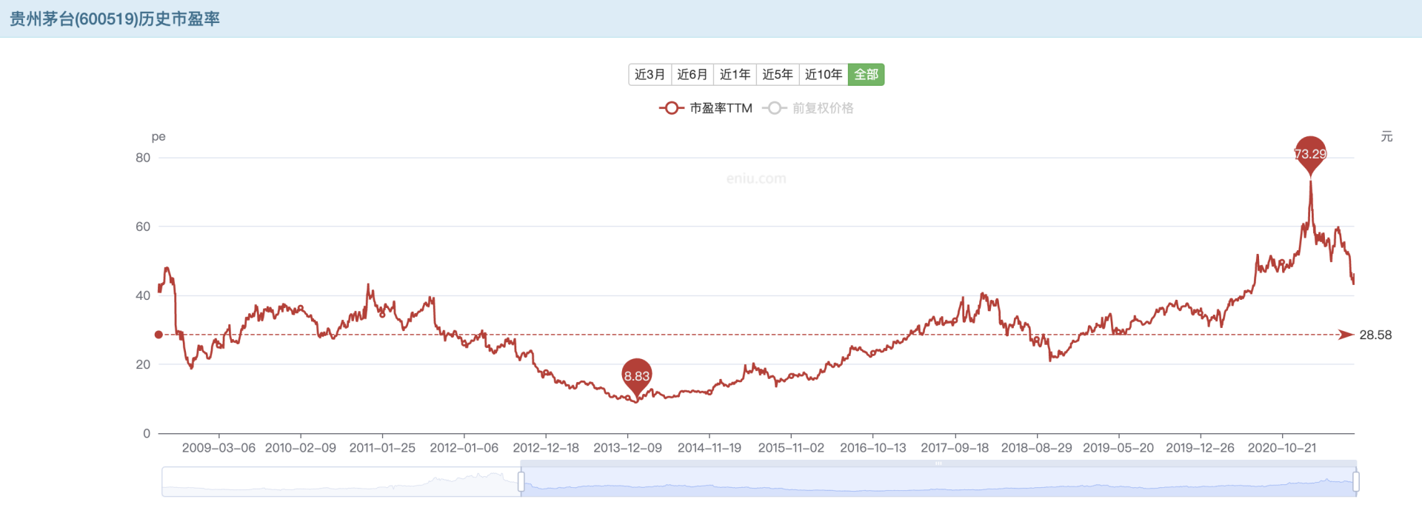The image size is (1422, 519).
Task: Click the 2020-10-21 x-axis date label
Action: tap(1281, 448)
